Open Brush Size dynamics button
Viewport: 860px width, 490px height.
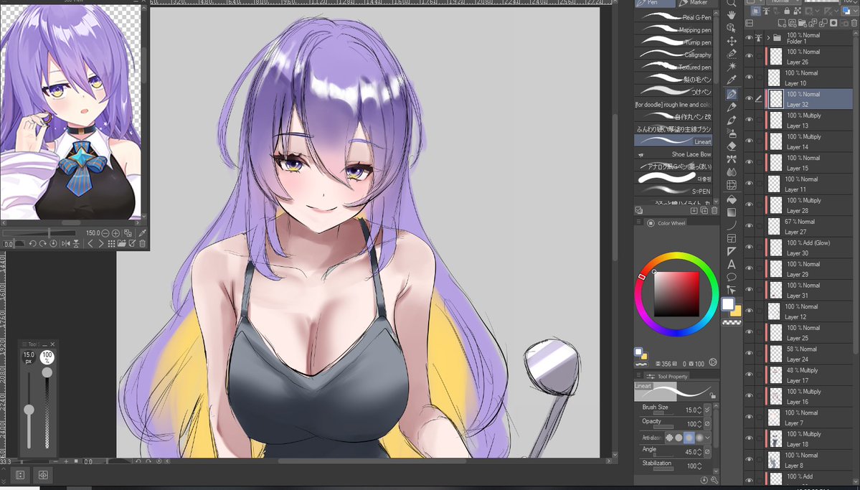(707, 410)
